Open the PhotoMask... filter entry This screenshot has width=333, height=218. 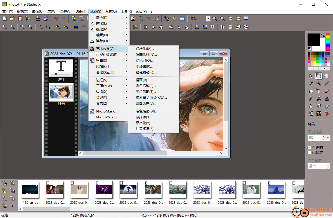click(108, 111)
